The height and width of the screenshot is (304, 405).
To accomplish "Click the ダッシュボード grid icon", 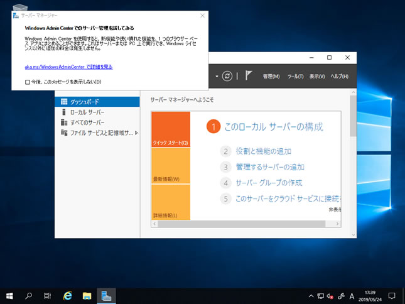I will (64, 102).
